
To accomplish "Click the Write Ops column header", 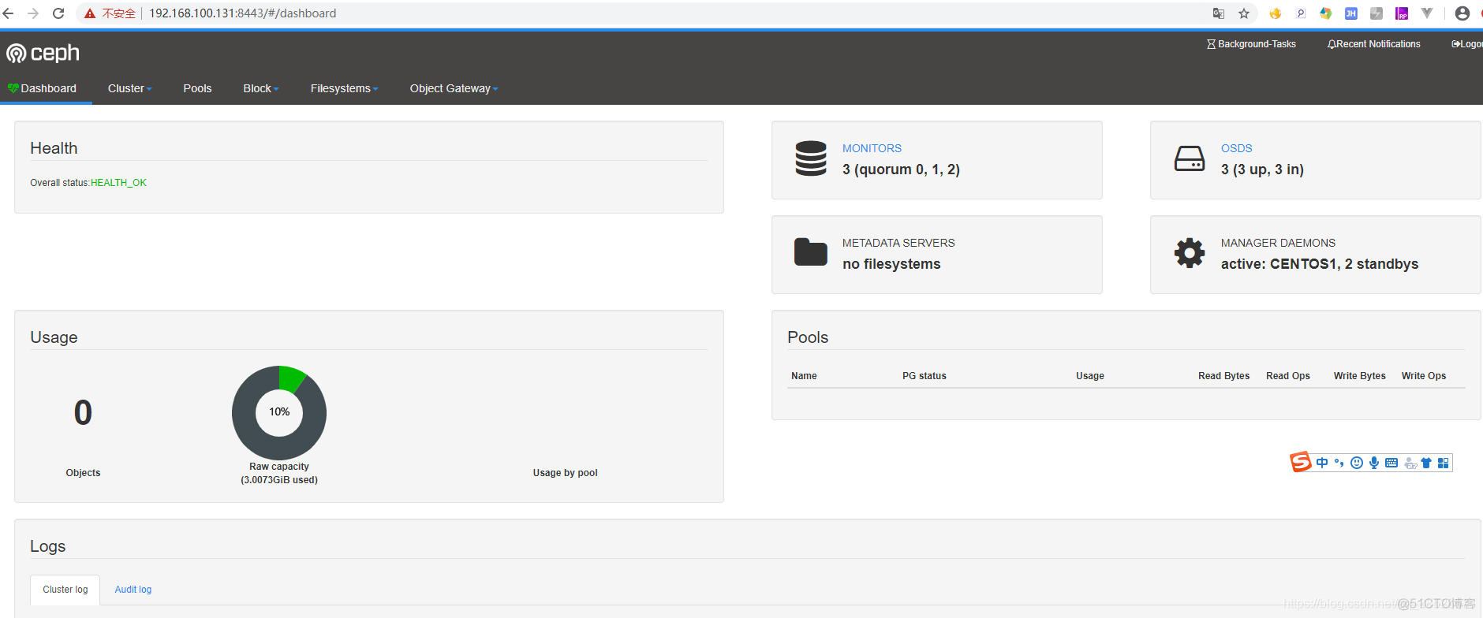I will [1424, 376].
